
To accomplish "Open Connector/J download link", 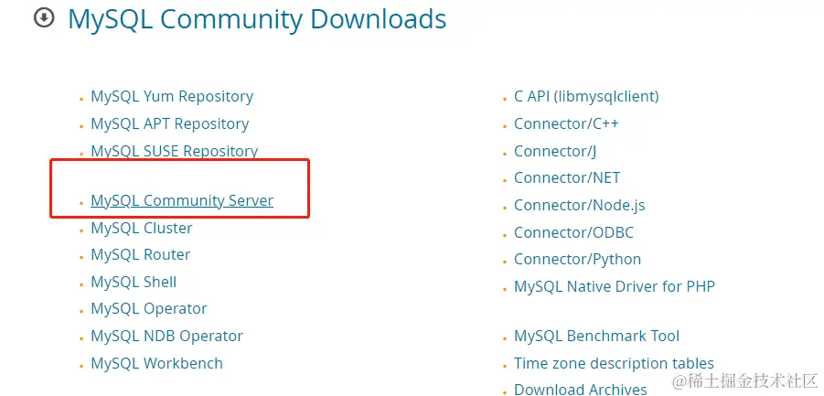I will point(555,151).
